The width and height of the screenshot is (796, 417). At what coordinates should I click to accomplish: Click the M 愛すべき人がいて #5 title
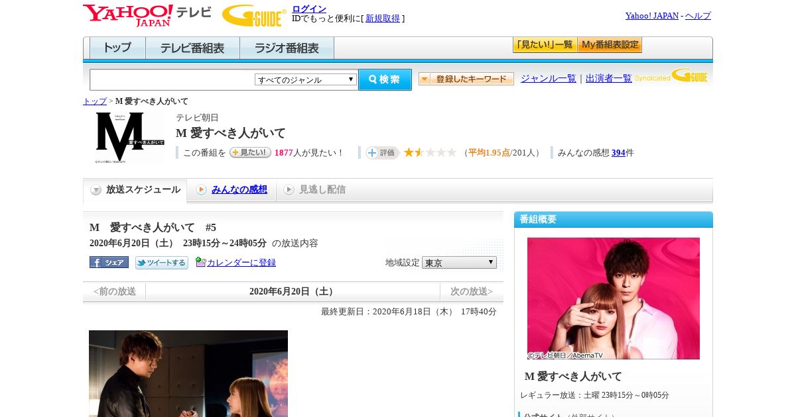pyautogui.click(x=153, y=228)
